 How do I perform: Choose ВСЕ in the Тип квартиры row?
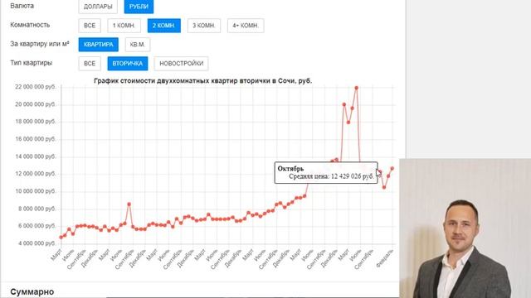click(x=90, y=64)
